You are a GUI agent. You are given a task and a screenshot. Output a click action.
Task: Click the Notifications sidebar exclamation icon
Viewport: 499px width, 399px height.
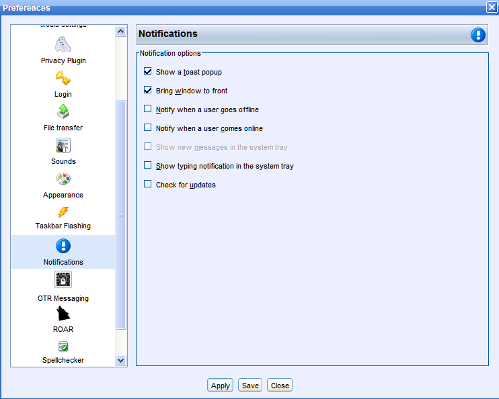pos(63,246)
